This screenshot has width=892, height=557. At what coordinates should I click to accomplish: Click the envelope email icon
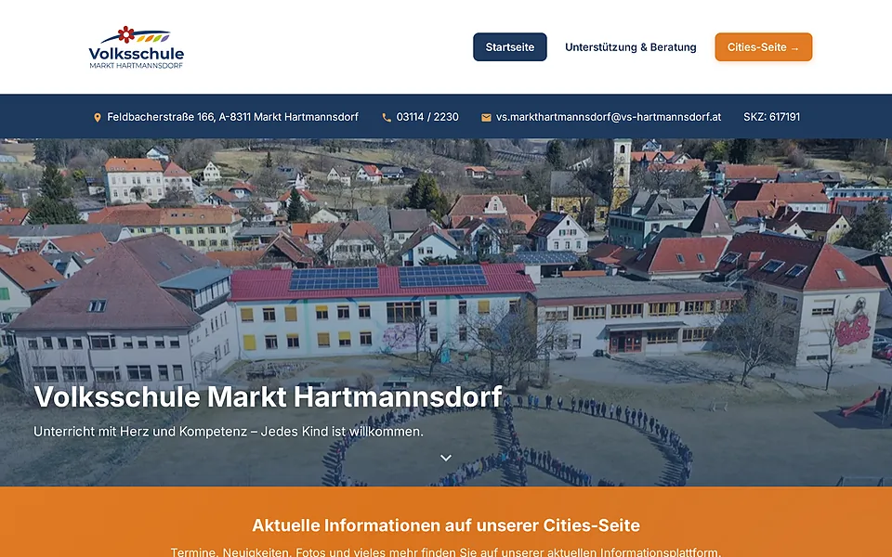486,118
